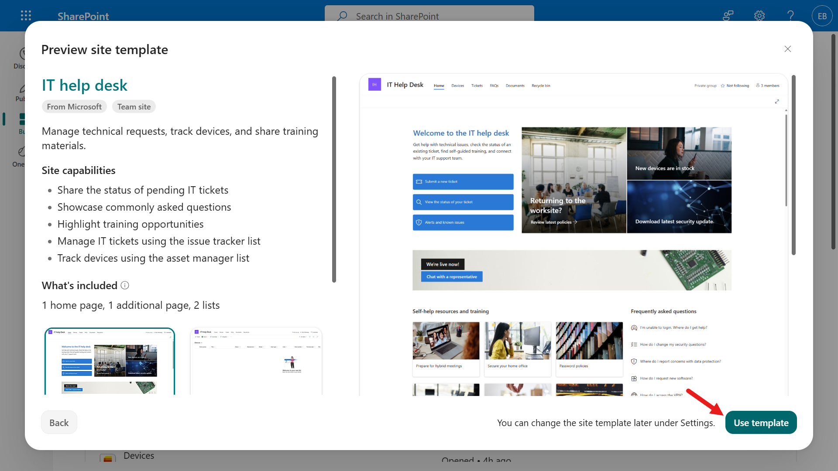Viewport: 838px width, 471px height.
Task: Click the info icon beside What's included
Action: coord(125,285)
